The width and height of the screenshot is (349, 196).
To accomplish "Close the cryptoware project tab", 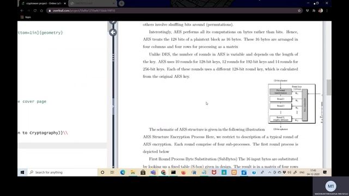I will 65,3.
